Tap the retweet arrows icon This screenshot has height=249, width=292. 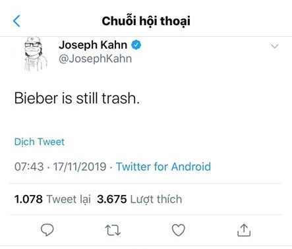(113, 230)
